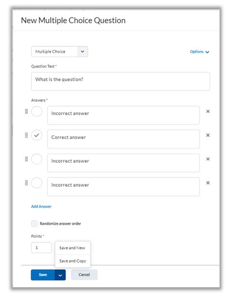Click the drag handle beside Correct answer
This screenshot has width=229, height=295.
(x=26, y=135)
